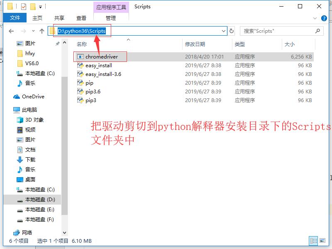Click search magnifier icon
This screenshot has height=249, width=332.
317,31
